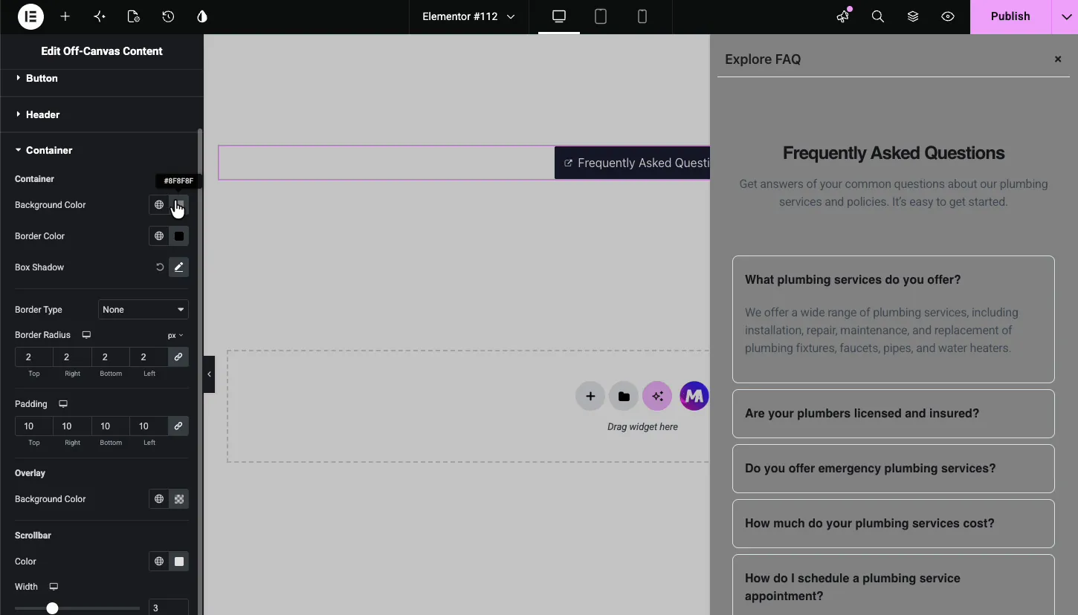Click the Padding Top field

[34, 426]
